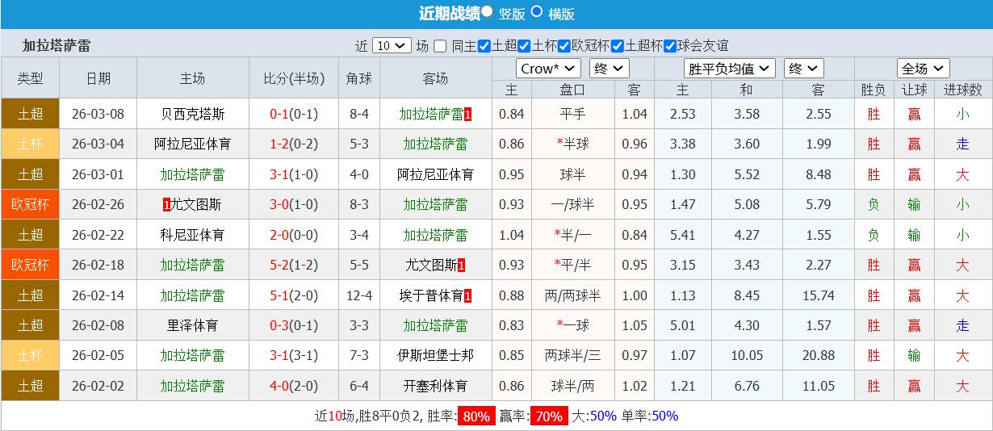The width and height of the screenshot is (993, 431).
Task: Select the 横版 radio button
Action: [x=537, y=12]
